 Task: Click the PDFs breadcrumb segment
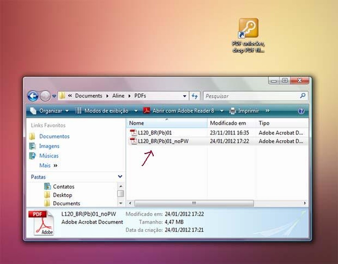[140, 96]
